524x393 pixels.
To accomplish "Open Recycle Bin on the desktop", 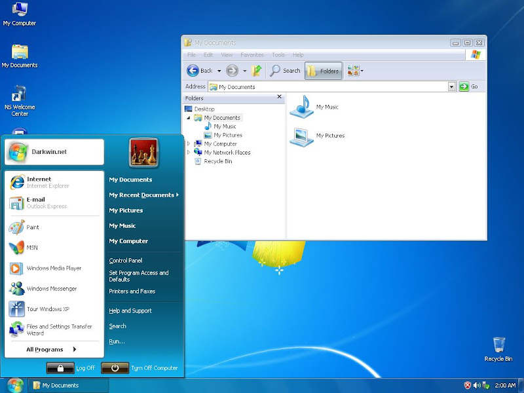I will (x=498, y=345).
